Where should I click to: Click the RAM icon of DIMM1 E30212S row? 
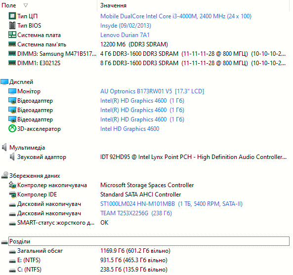(x=12, y=63)
